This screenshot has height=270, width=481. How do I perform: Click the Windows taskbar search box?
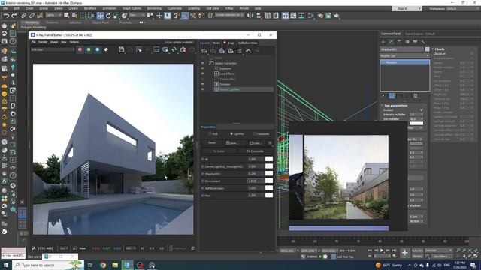click(48, 265)
